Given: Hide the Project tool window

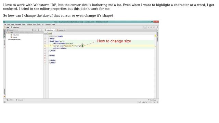Looking at the screenshot, I should (41, 30).
